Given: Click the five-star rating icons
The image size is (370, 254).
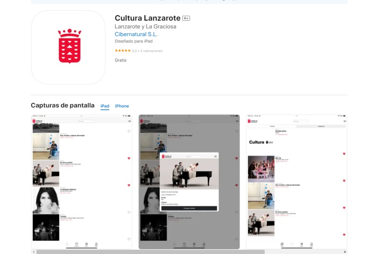Looking at the screenshot, I should click(x=123, y=51).
